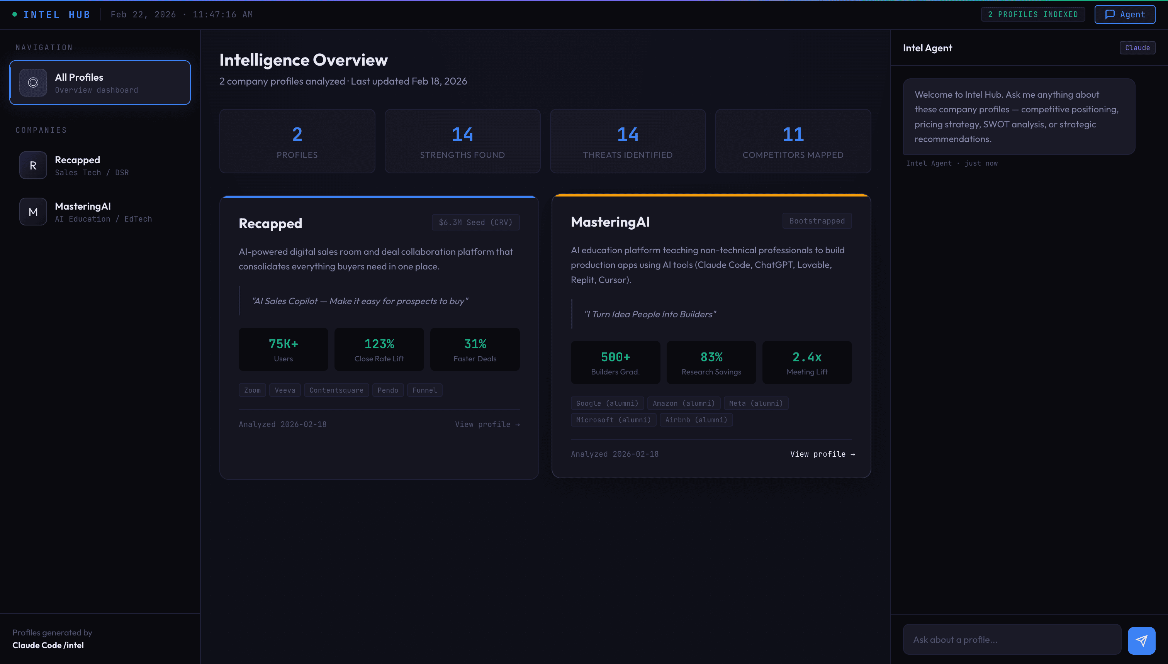1168x664 pixels.
Task: Focus the Ask about a profile input
Action: click(1012, 640)
